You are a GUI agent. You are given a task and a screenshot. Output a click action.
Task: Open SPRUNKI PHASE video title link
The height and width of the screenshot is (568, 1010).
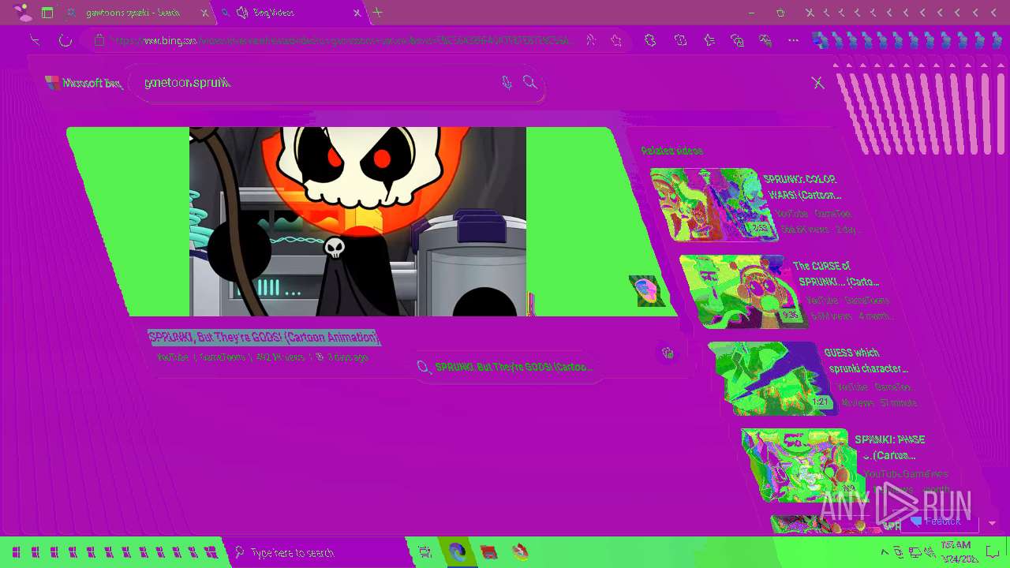coord(890,447)
